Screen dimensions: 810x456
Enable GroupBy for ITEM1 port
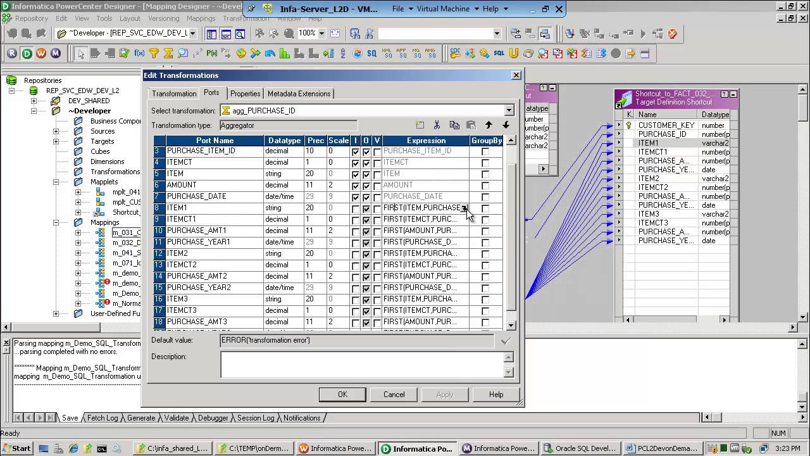(x=485, y=209)
